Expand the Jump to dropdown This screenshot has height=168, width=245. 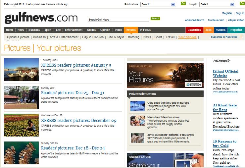(217, 4)
